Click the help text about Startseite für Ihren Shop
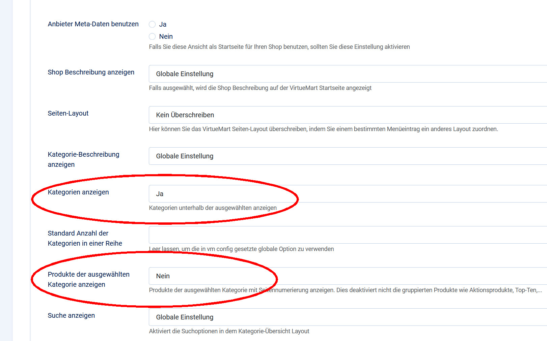The image size is (547, 341). click(x=279, y=47)
